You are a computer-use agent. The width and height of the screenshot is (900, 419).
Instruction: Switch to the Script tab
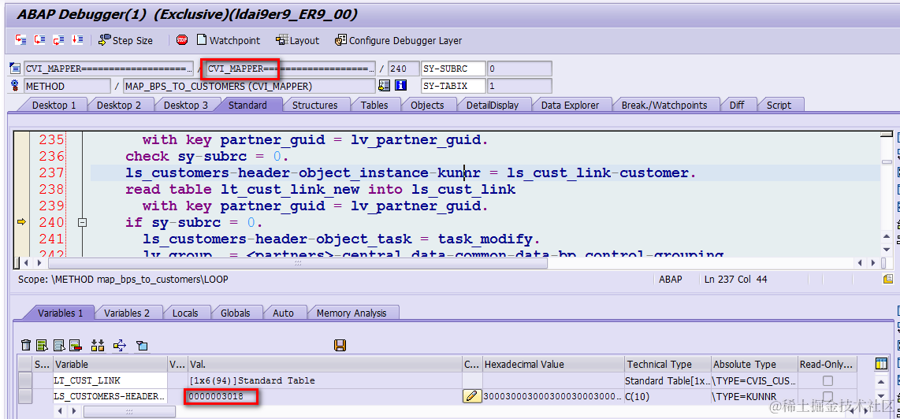pos(779,105)
